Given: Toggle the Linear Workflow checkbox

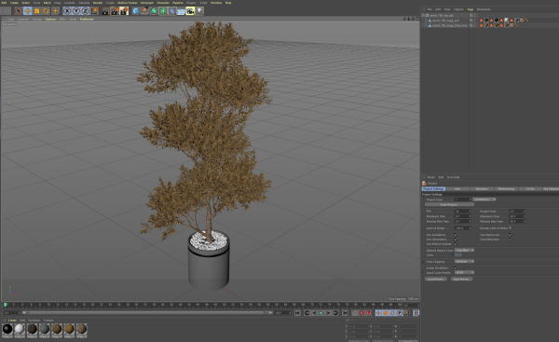Looking at the screenshot, I should pos(456,267).
